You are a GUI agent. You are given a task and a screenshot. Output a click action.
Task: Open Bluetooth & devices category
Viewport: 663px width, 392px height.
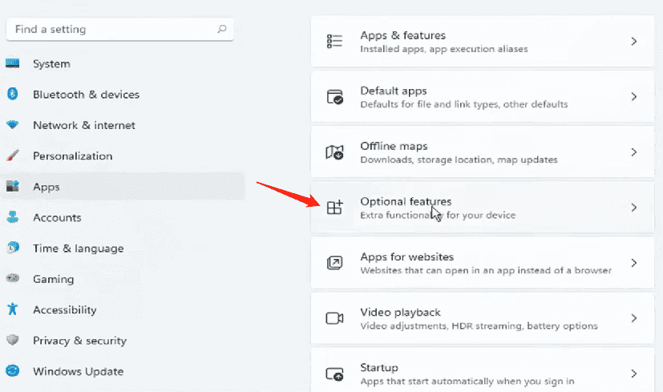[87, 95]
